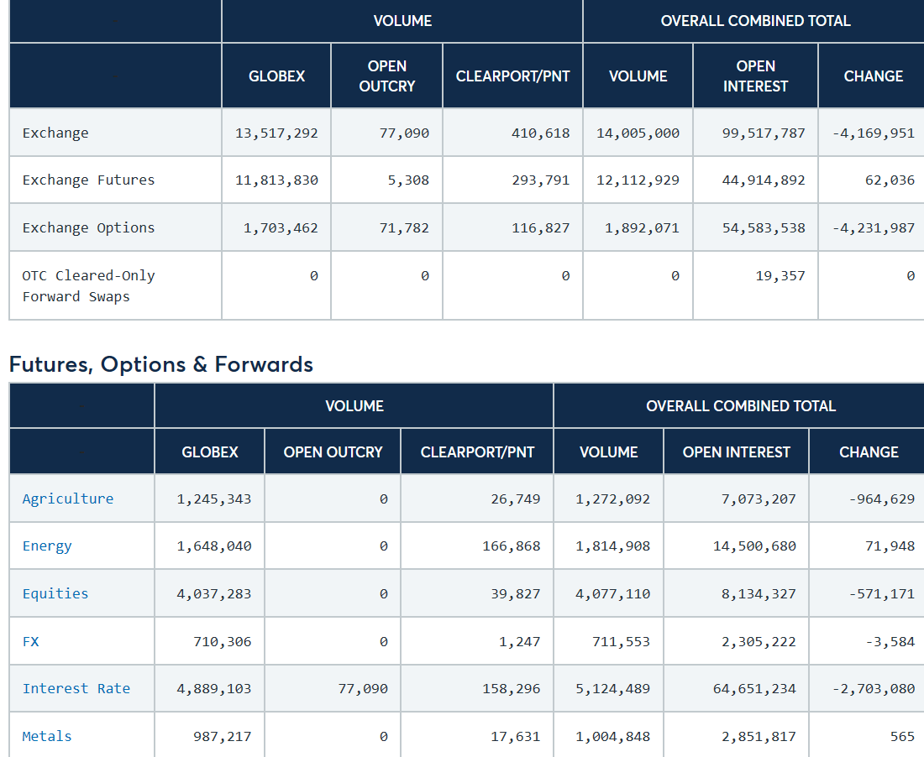Click Exchange open interest 99,517,787
This screenshot has height=757, width=924.
pos(764,133)
